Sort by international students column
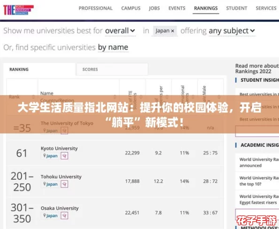Viewport: 279px width, 229px height. click(x=193, y=97)
